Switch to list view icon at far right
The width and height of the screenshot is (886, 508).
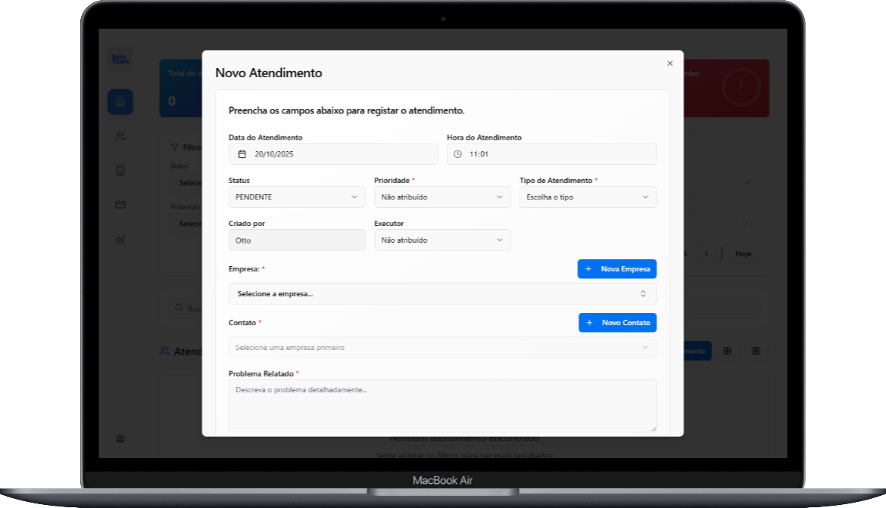(x=756, y=351)
